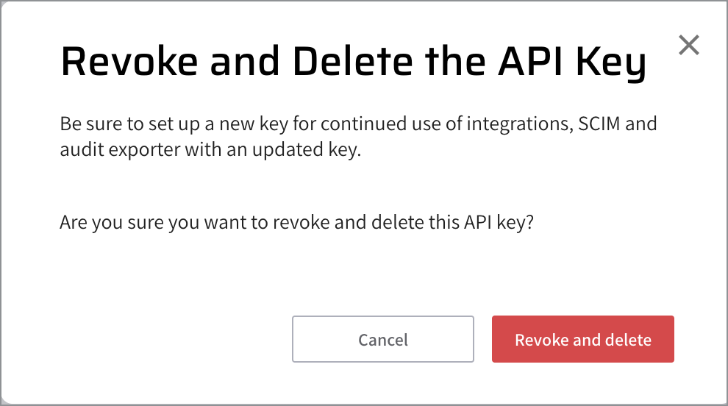The height and width of the screenshot is (406, 728).
Task: Click the 'Be sure to set up' paragraph
Action: (358, 139)
